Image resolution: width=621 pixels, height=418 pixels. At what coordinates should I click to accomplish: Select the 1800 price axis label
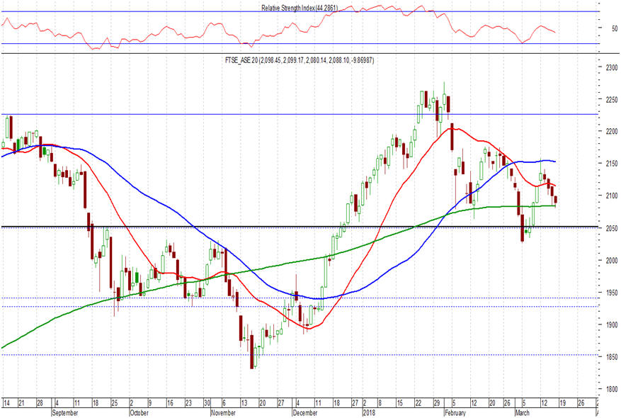(612, 389)
